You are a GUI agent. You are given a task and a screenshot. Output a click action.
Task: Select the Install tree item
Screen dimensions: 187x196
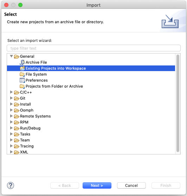[25, 104]
